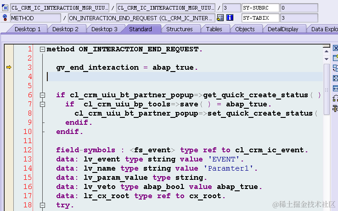
Task: Click the 'endif.' on line 9
Action: click(x=79, y=122)
